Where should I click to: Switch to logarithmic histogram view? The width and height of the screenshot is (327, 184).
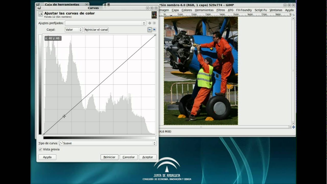(x=154, y=30)
